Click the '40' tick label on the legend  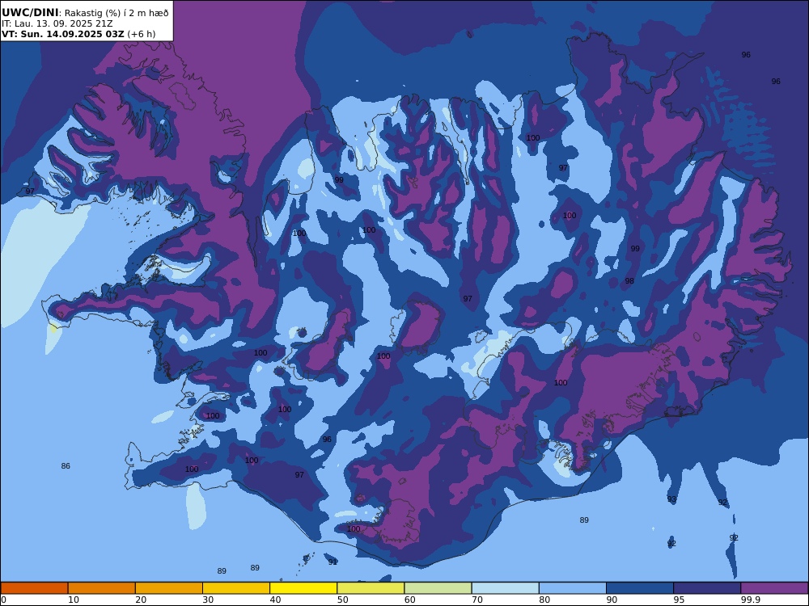point(276,600)
